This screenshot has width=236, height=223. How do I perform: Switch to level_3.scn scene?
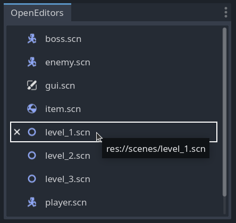tap(114, 179)
